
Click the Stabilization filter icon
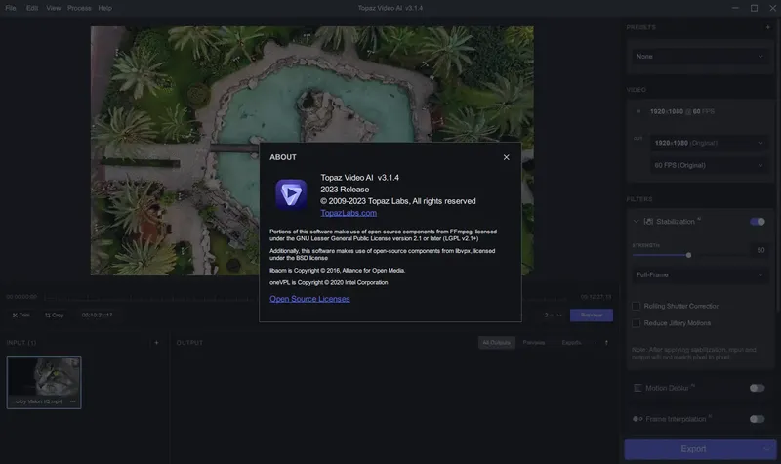click(x=648, y=222)
